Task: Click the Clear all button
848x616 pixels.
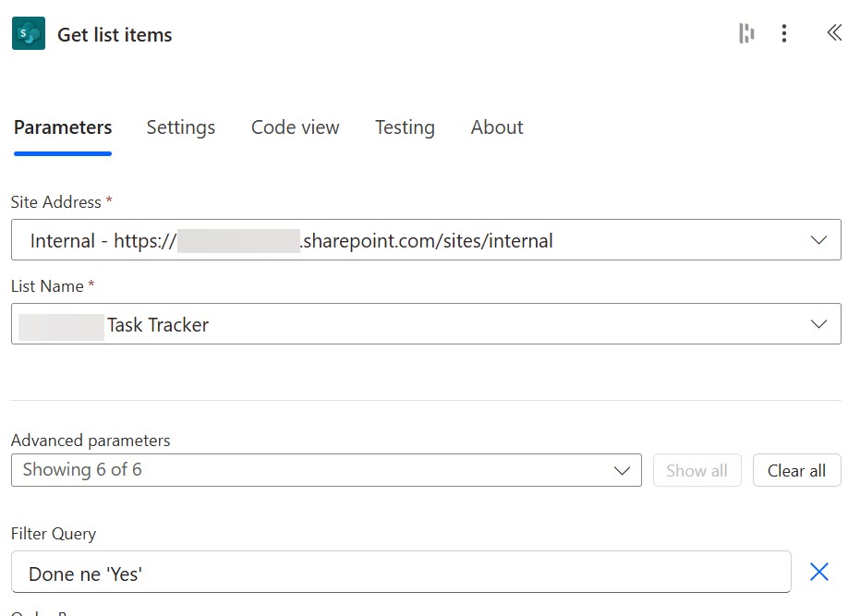Action: 795,470
